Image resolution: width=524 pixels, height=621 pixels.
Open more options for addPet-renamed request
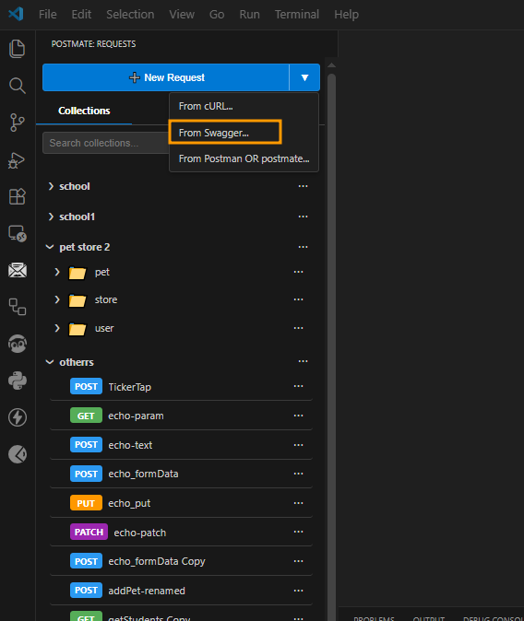(298, 591)
